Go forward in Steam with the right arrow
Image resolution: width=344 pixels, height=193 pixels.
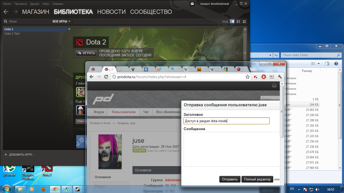click(16, 12)
